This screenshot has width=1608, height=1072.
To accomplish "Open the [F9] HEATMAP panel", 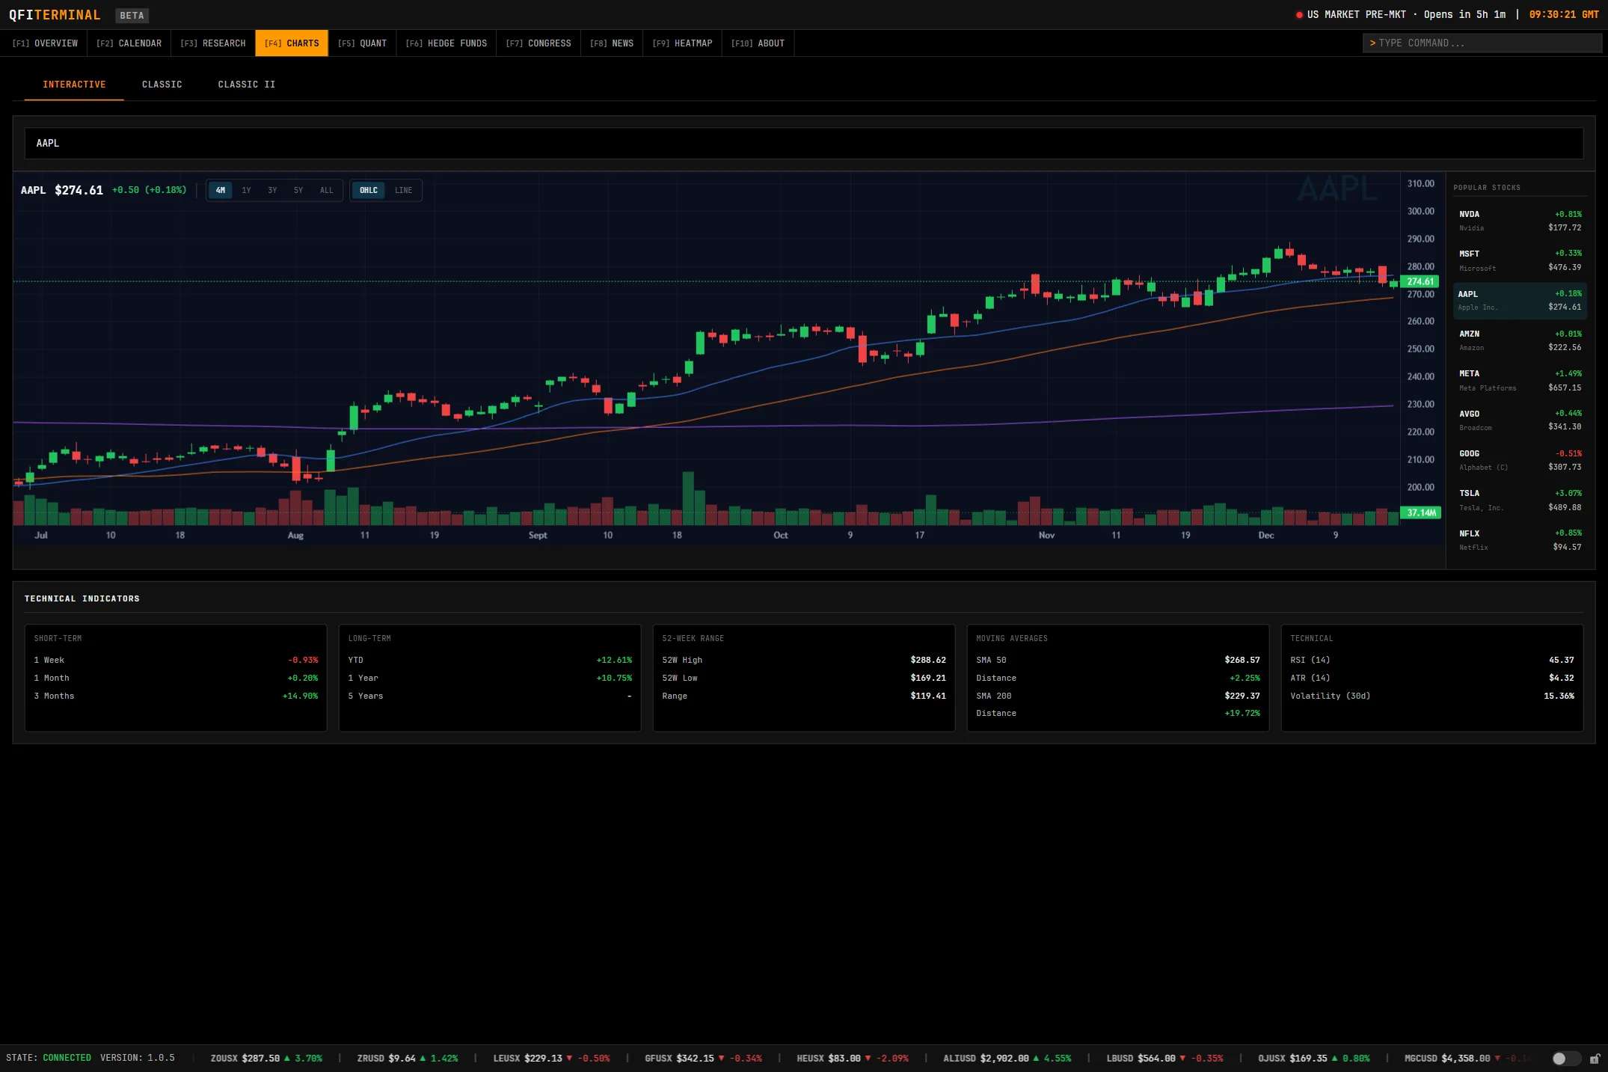I will pos(681,43).
